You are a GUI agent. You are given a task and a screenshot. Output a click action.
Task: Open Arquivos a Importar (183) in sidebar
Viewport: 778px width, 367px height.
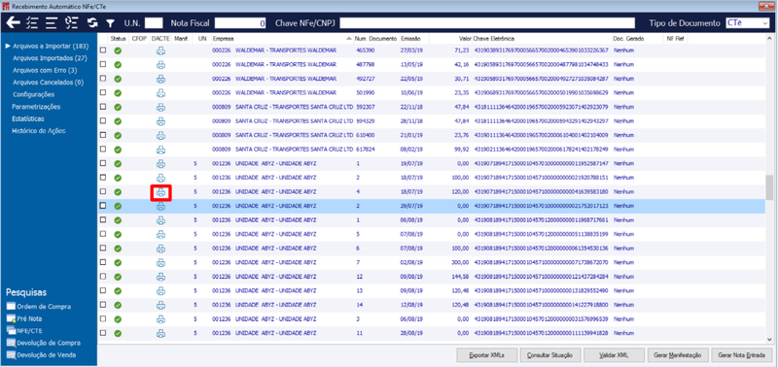pos(51,46)
